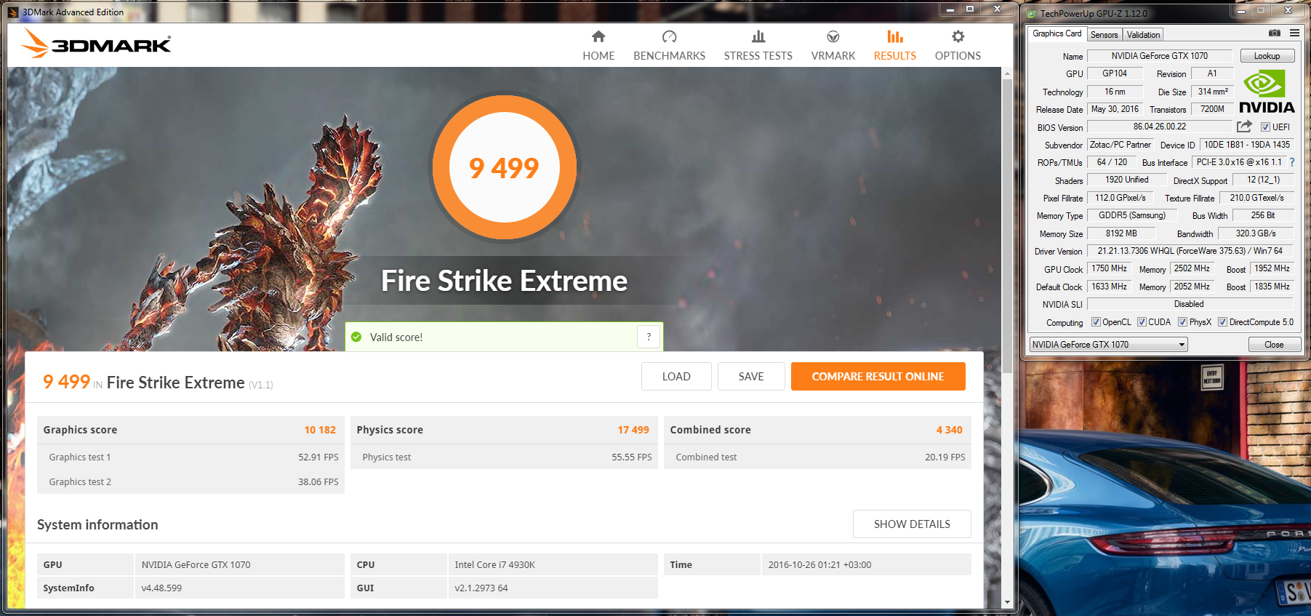Go to the HOME section in 3DMark
This screenshot has height=616, width=1311.
click(598, 45)
